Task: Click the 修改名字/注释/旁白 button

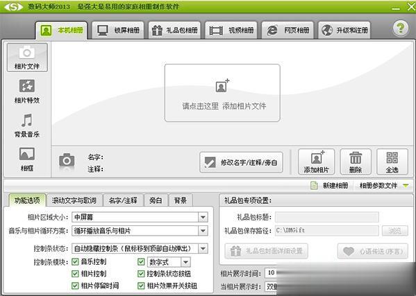Action: point(241,162)
